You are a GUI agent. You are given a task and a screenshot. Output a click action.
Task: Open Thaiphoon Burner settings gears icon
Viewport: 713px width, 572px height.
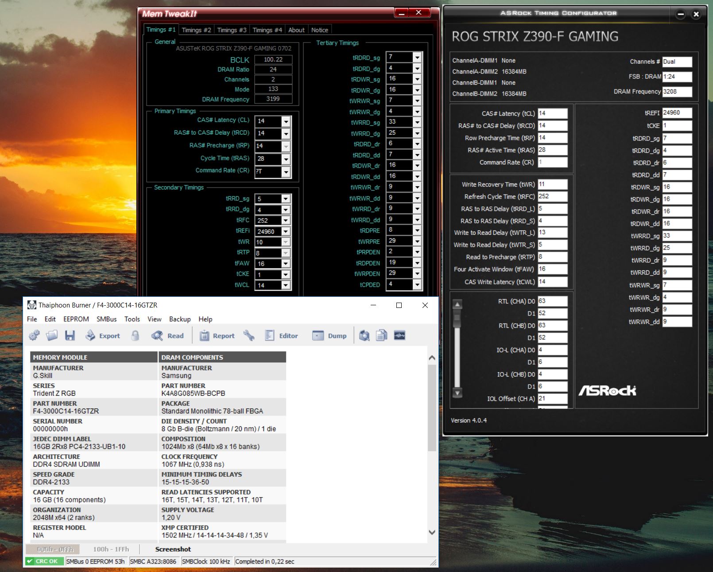[34, 336]
